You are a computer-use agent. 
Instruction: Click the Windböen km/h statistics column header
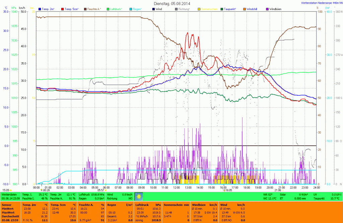tap(204, 204)
